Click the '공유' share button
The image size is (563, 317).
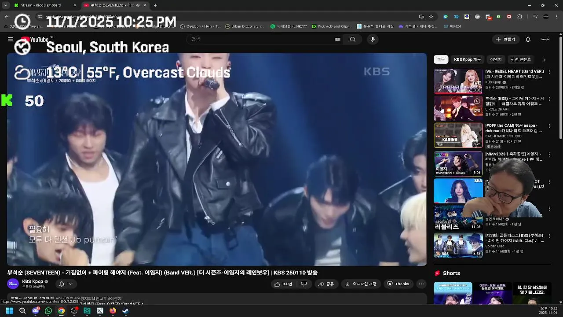pyautogui.click(x=326, y=284)
